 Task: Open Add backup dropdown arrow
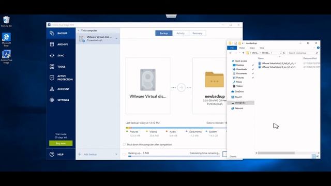click(x=116, y=154)
